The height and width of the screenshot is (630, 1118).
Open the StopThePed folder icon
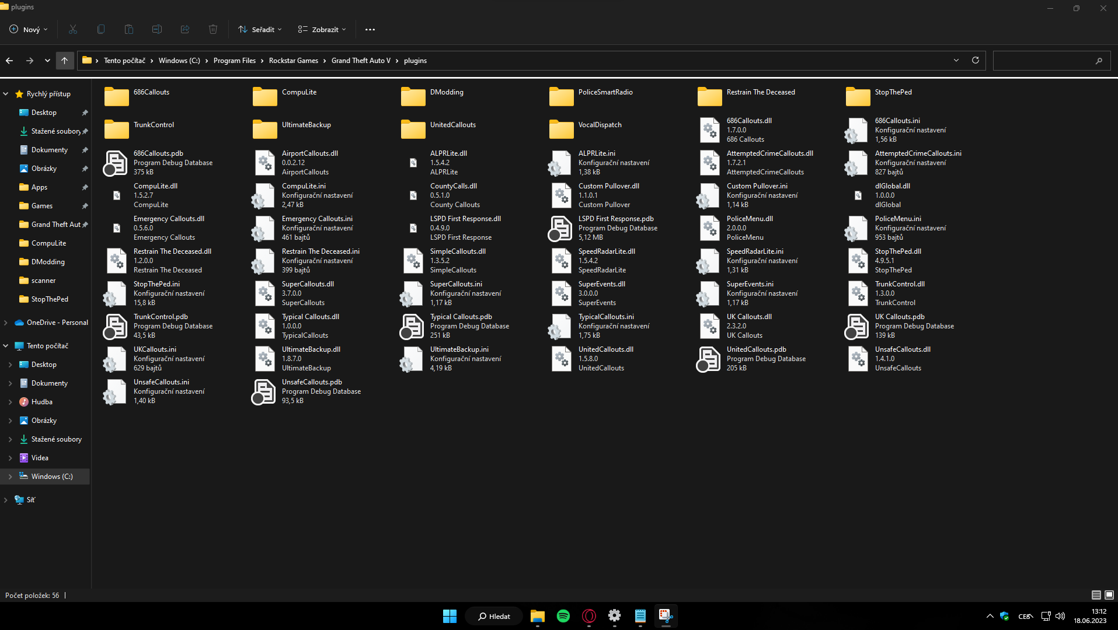click(x=858, y=96)
